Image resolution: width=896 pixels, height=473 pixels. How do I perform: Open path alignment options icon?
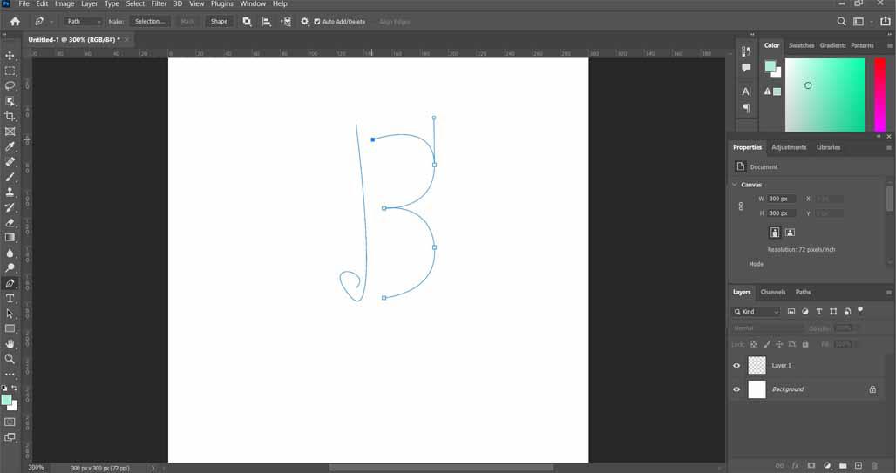pyautogui.click(x=267, y=22)
